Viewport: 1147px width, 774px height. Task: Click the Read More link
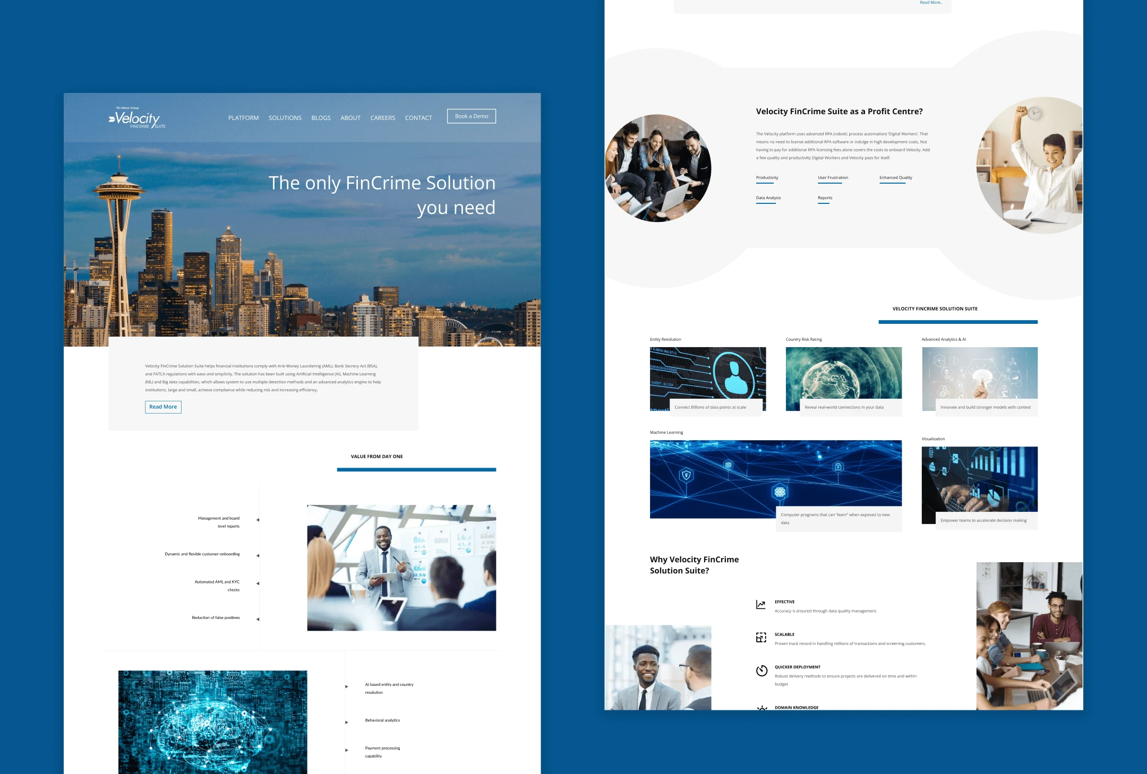pos(163,407)
